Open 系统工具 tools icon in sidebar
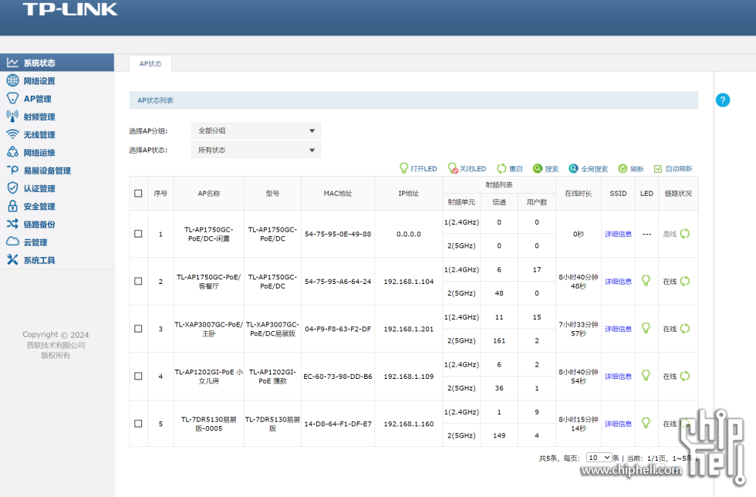This screenshot has height=497, width=756. 12,259
